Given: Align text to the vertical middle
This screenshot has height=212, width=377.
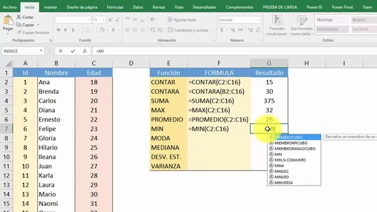Looking at the screenshot, I should pyautogui.click(x=135, y=19).
